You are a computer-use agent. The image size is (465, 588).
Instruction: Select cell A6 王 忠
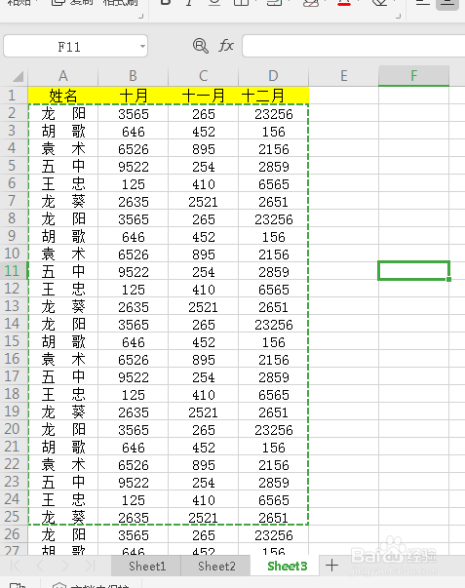63,183
